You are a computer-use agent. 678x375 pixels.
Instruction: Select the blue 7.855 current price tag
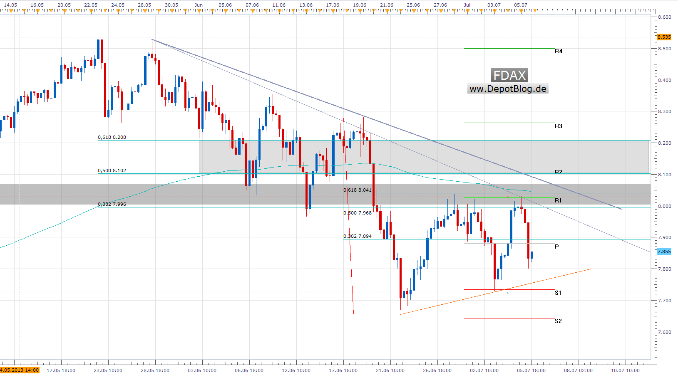(664, 252)
